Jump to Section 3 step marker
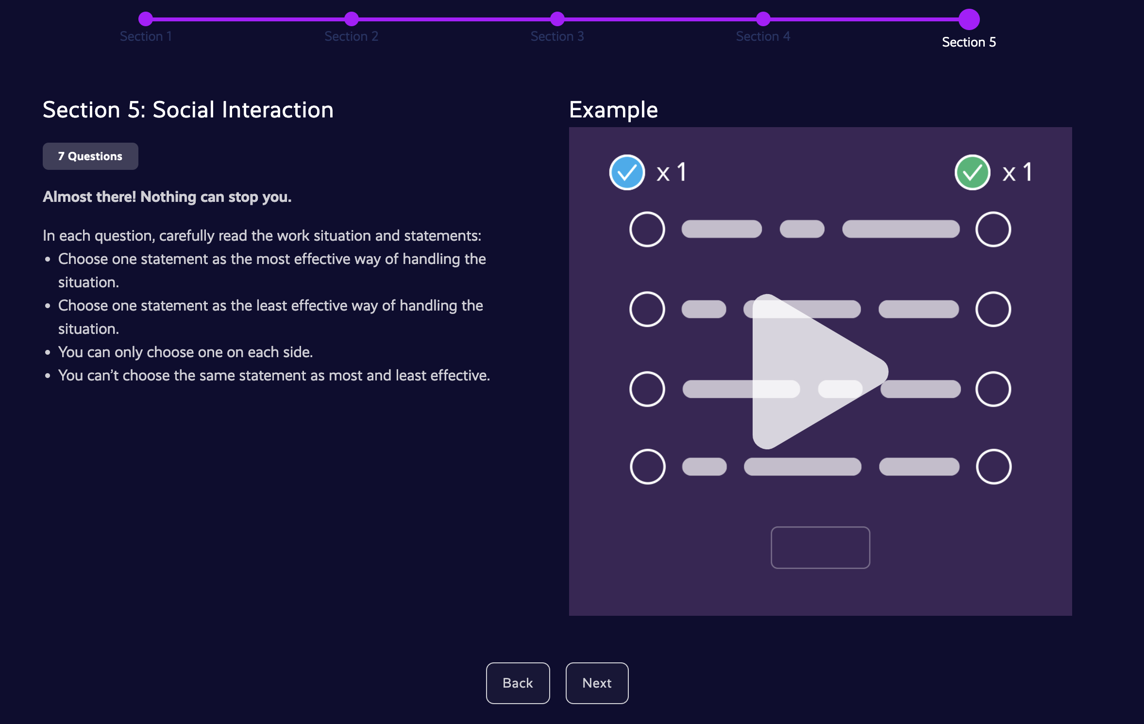1144x724 pixels. click(557, 19)
